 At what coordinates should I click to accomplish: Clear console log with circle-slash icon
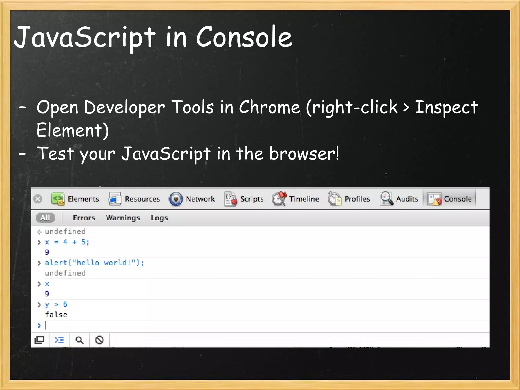click(99, 340)
